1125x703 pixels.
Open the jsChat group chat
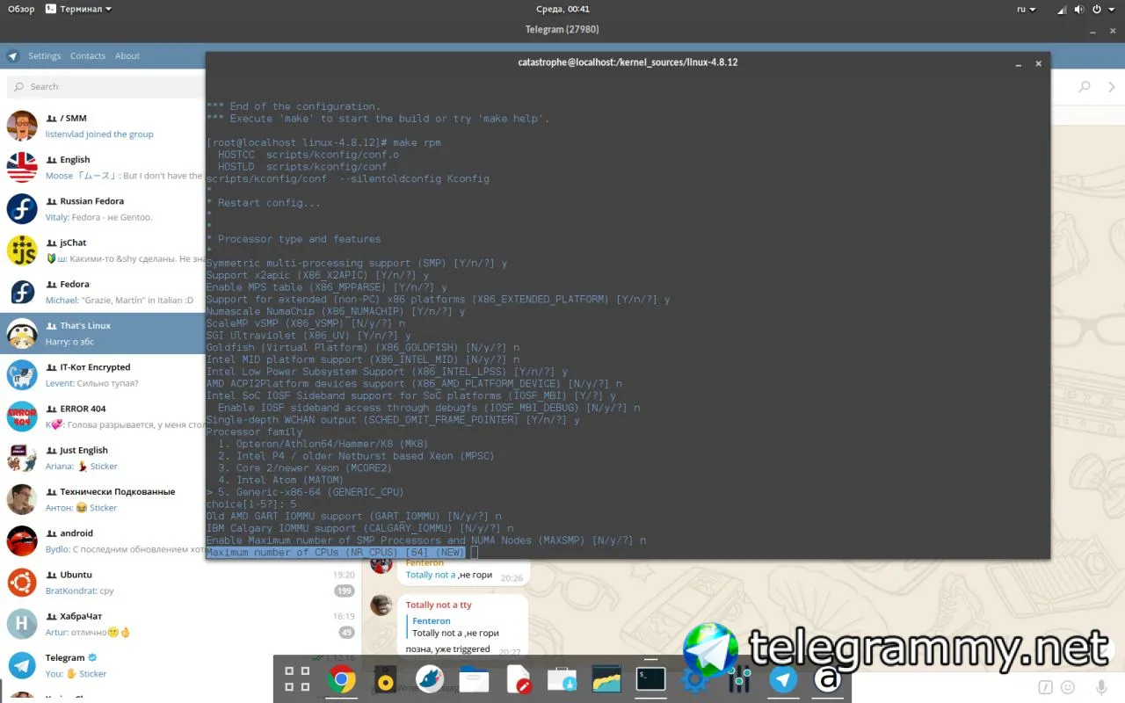[103, 250]
